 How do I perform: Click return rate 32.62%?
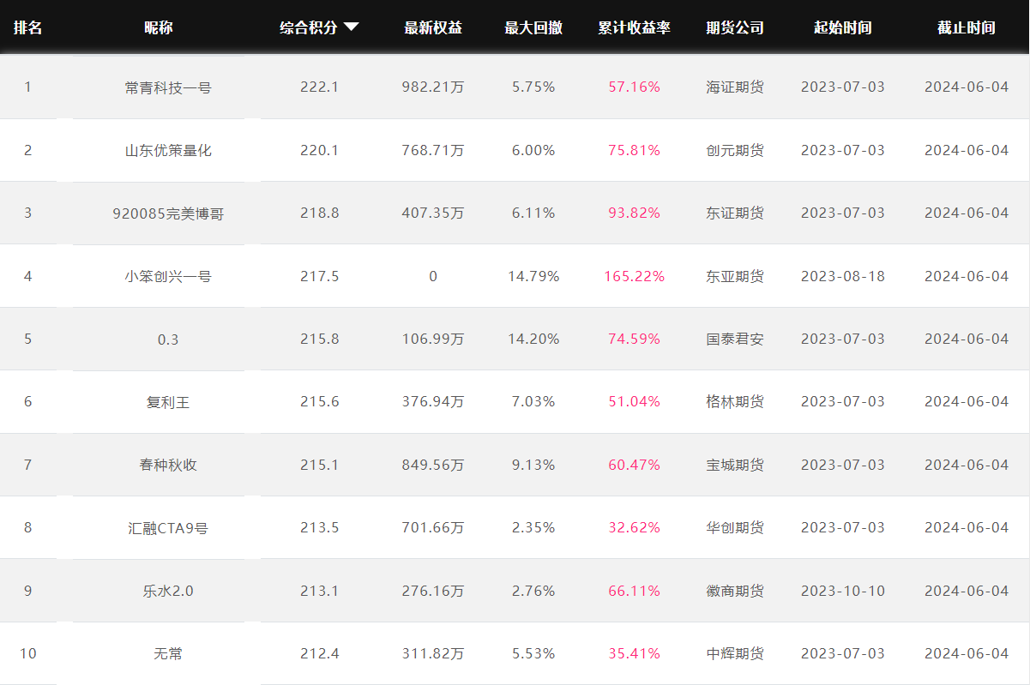(x=635, y=527)
